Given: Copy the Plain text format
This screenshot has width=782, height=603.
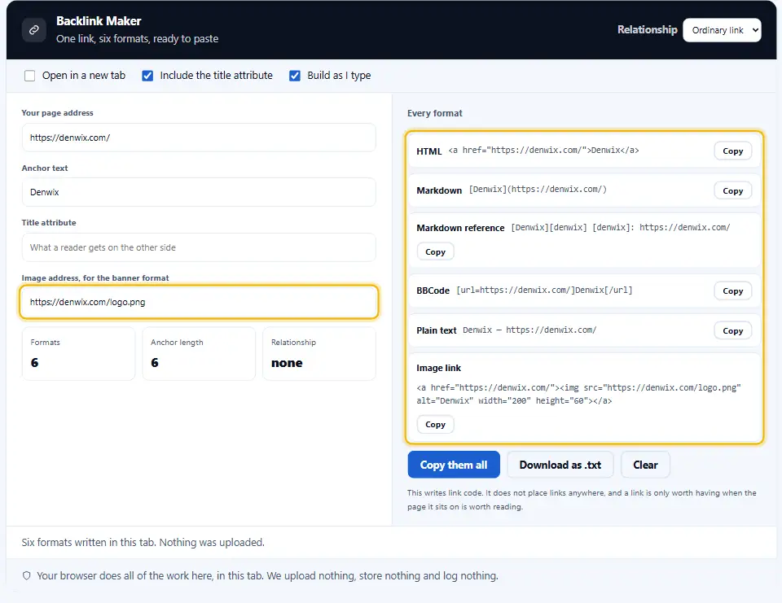Looking at the screenshot, I should (732, 331).
